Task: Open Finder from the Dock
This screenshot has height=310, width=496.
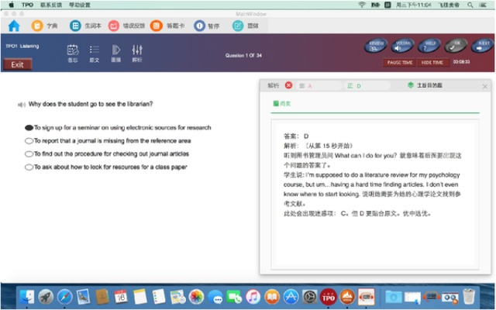Action: tap(27, 297)
